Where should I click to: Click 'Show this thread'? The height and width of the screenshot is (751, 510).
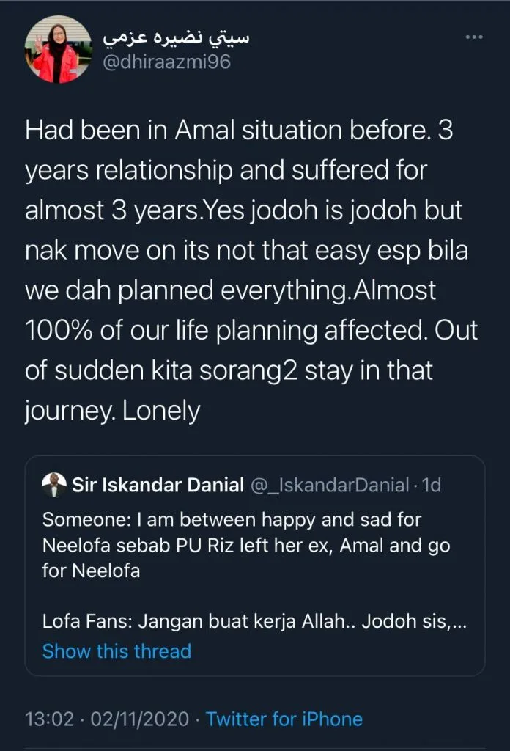tap(117, 651)
